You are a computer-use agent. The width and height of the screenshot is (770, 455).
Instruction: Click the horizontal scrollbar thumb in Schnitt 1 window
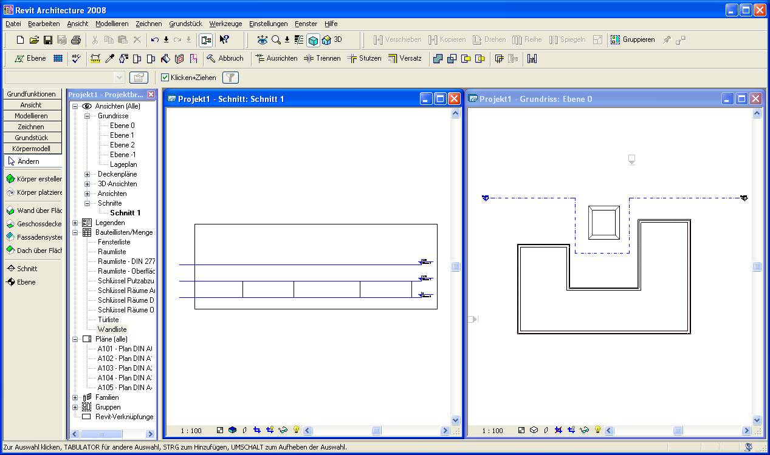(x=376, y=431)
